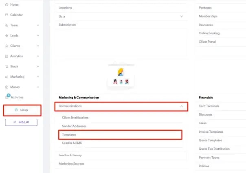Click the Leads icon in sidebar
Screen dimensions: 246x173
coord(7,36)
